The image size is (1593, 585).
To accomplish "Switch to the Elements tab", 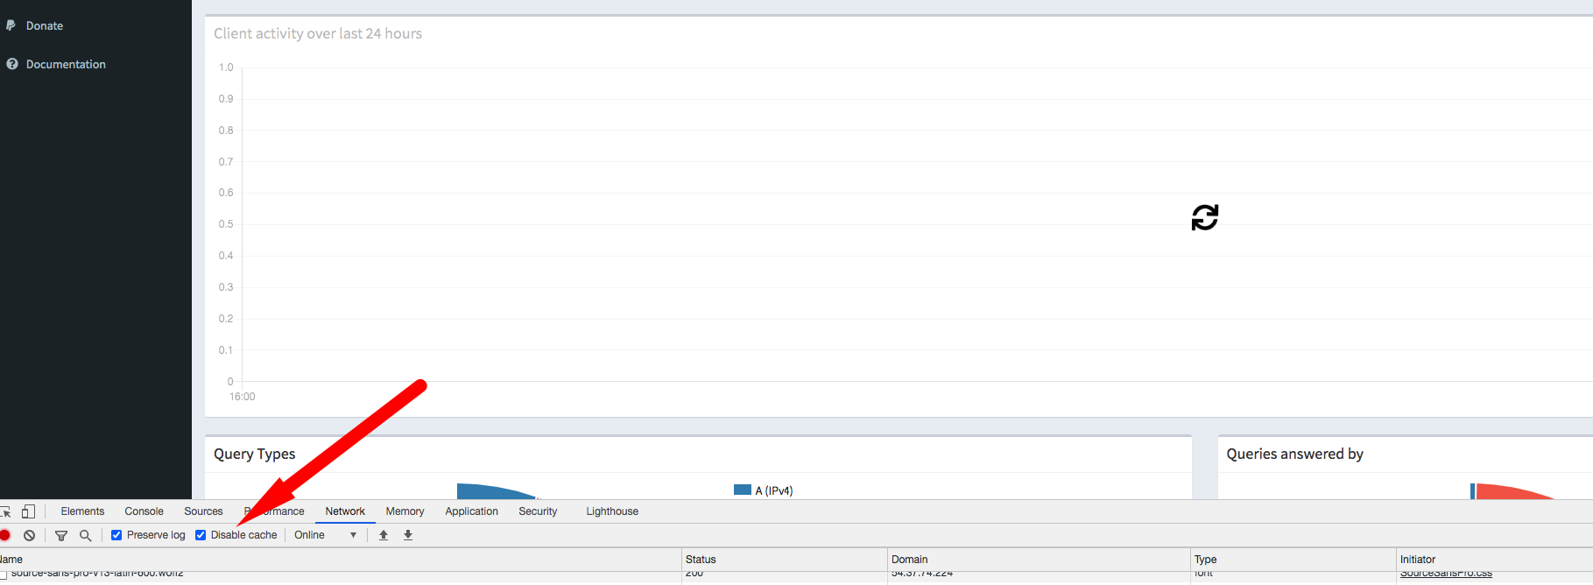I will pos(82,511).
